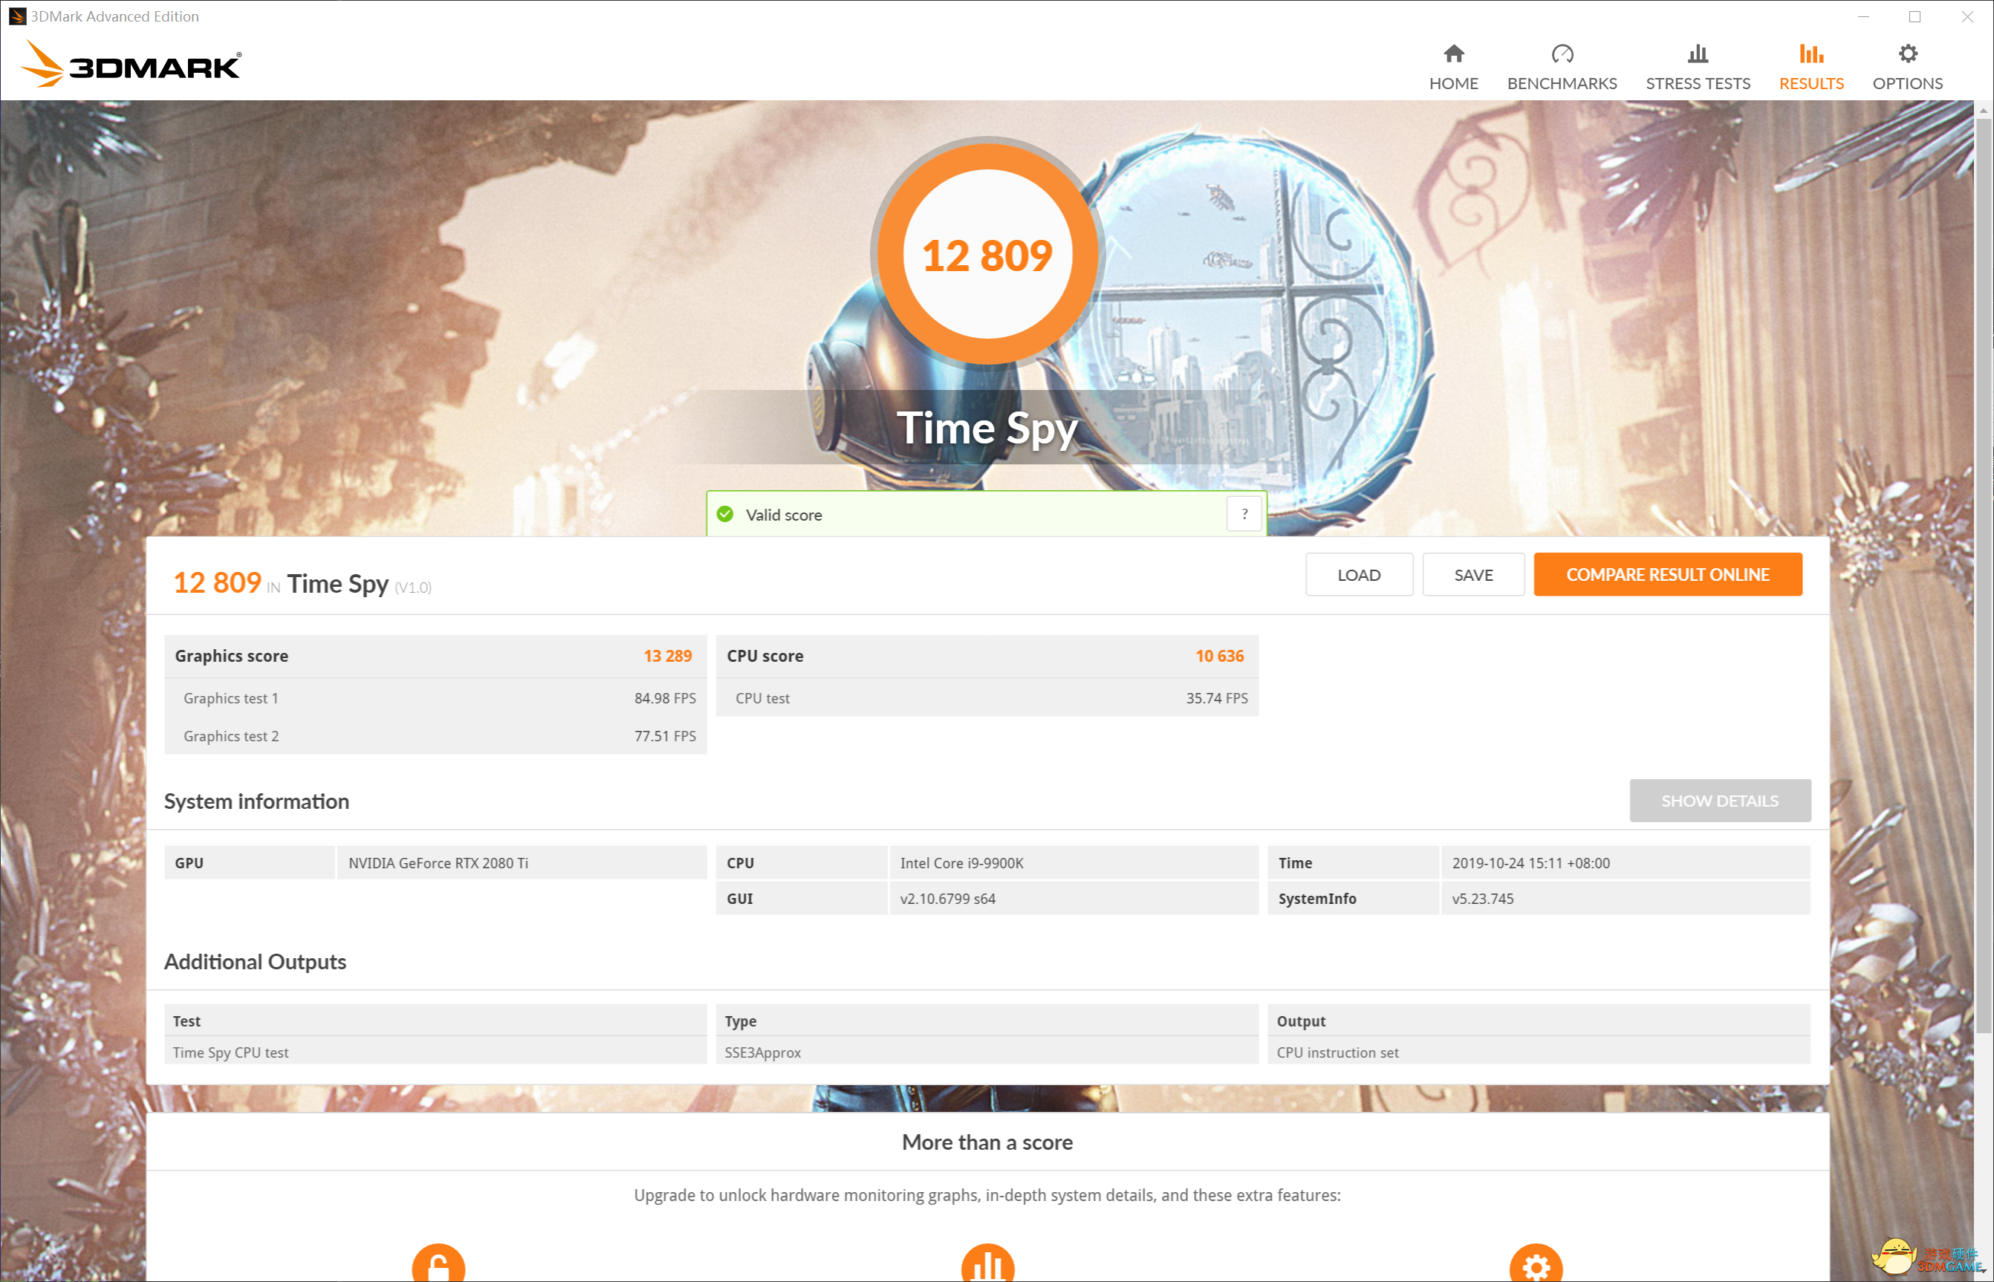This screenshot has height=1282, width=1994.
Task: Open Benchmarks via the gauge icon
Action: pyautogui.click(x=1562, y=54)
